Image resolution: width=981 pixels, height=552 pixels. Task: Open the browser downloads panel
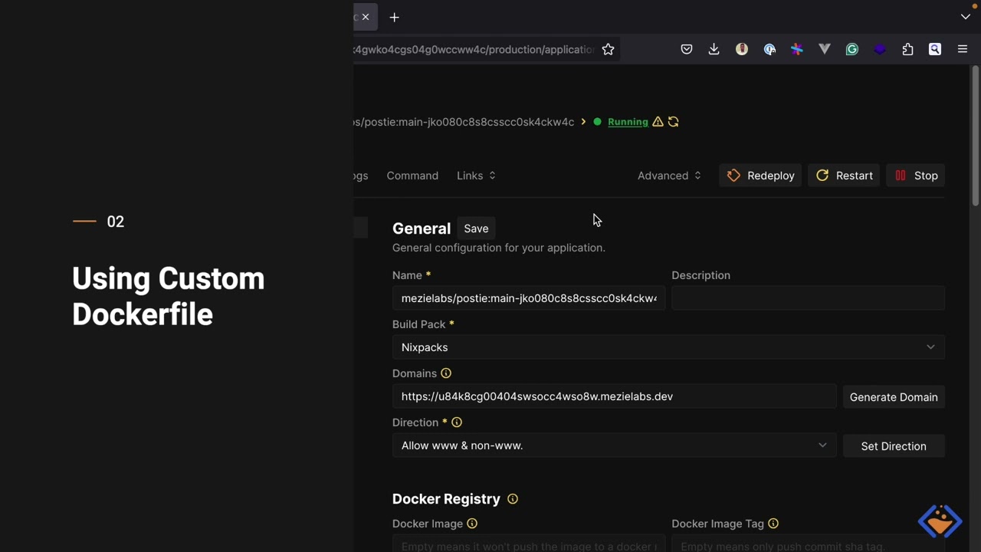coord(714,49)
